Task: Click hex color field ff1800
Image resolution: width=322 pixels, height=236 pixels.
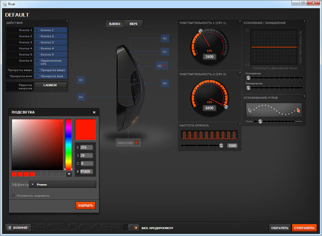Action: click(87, 171)
